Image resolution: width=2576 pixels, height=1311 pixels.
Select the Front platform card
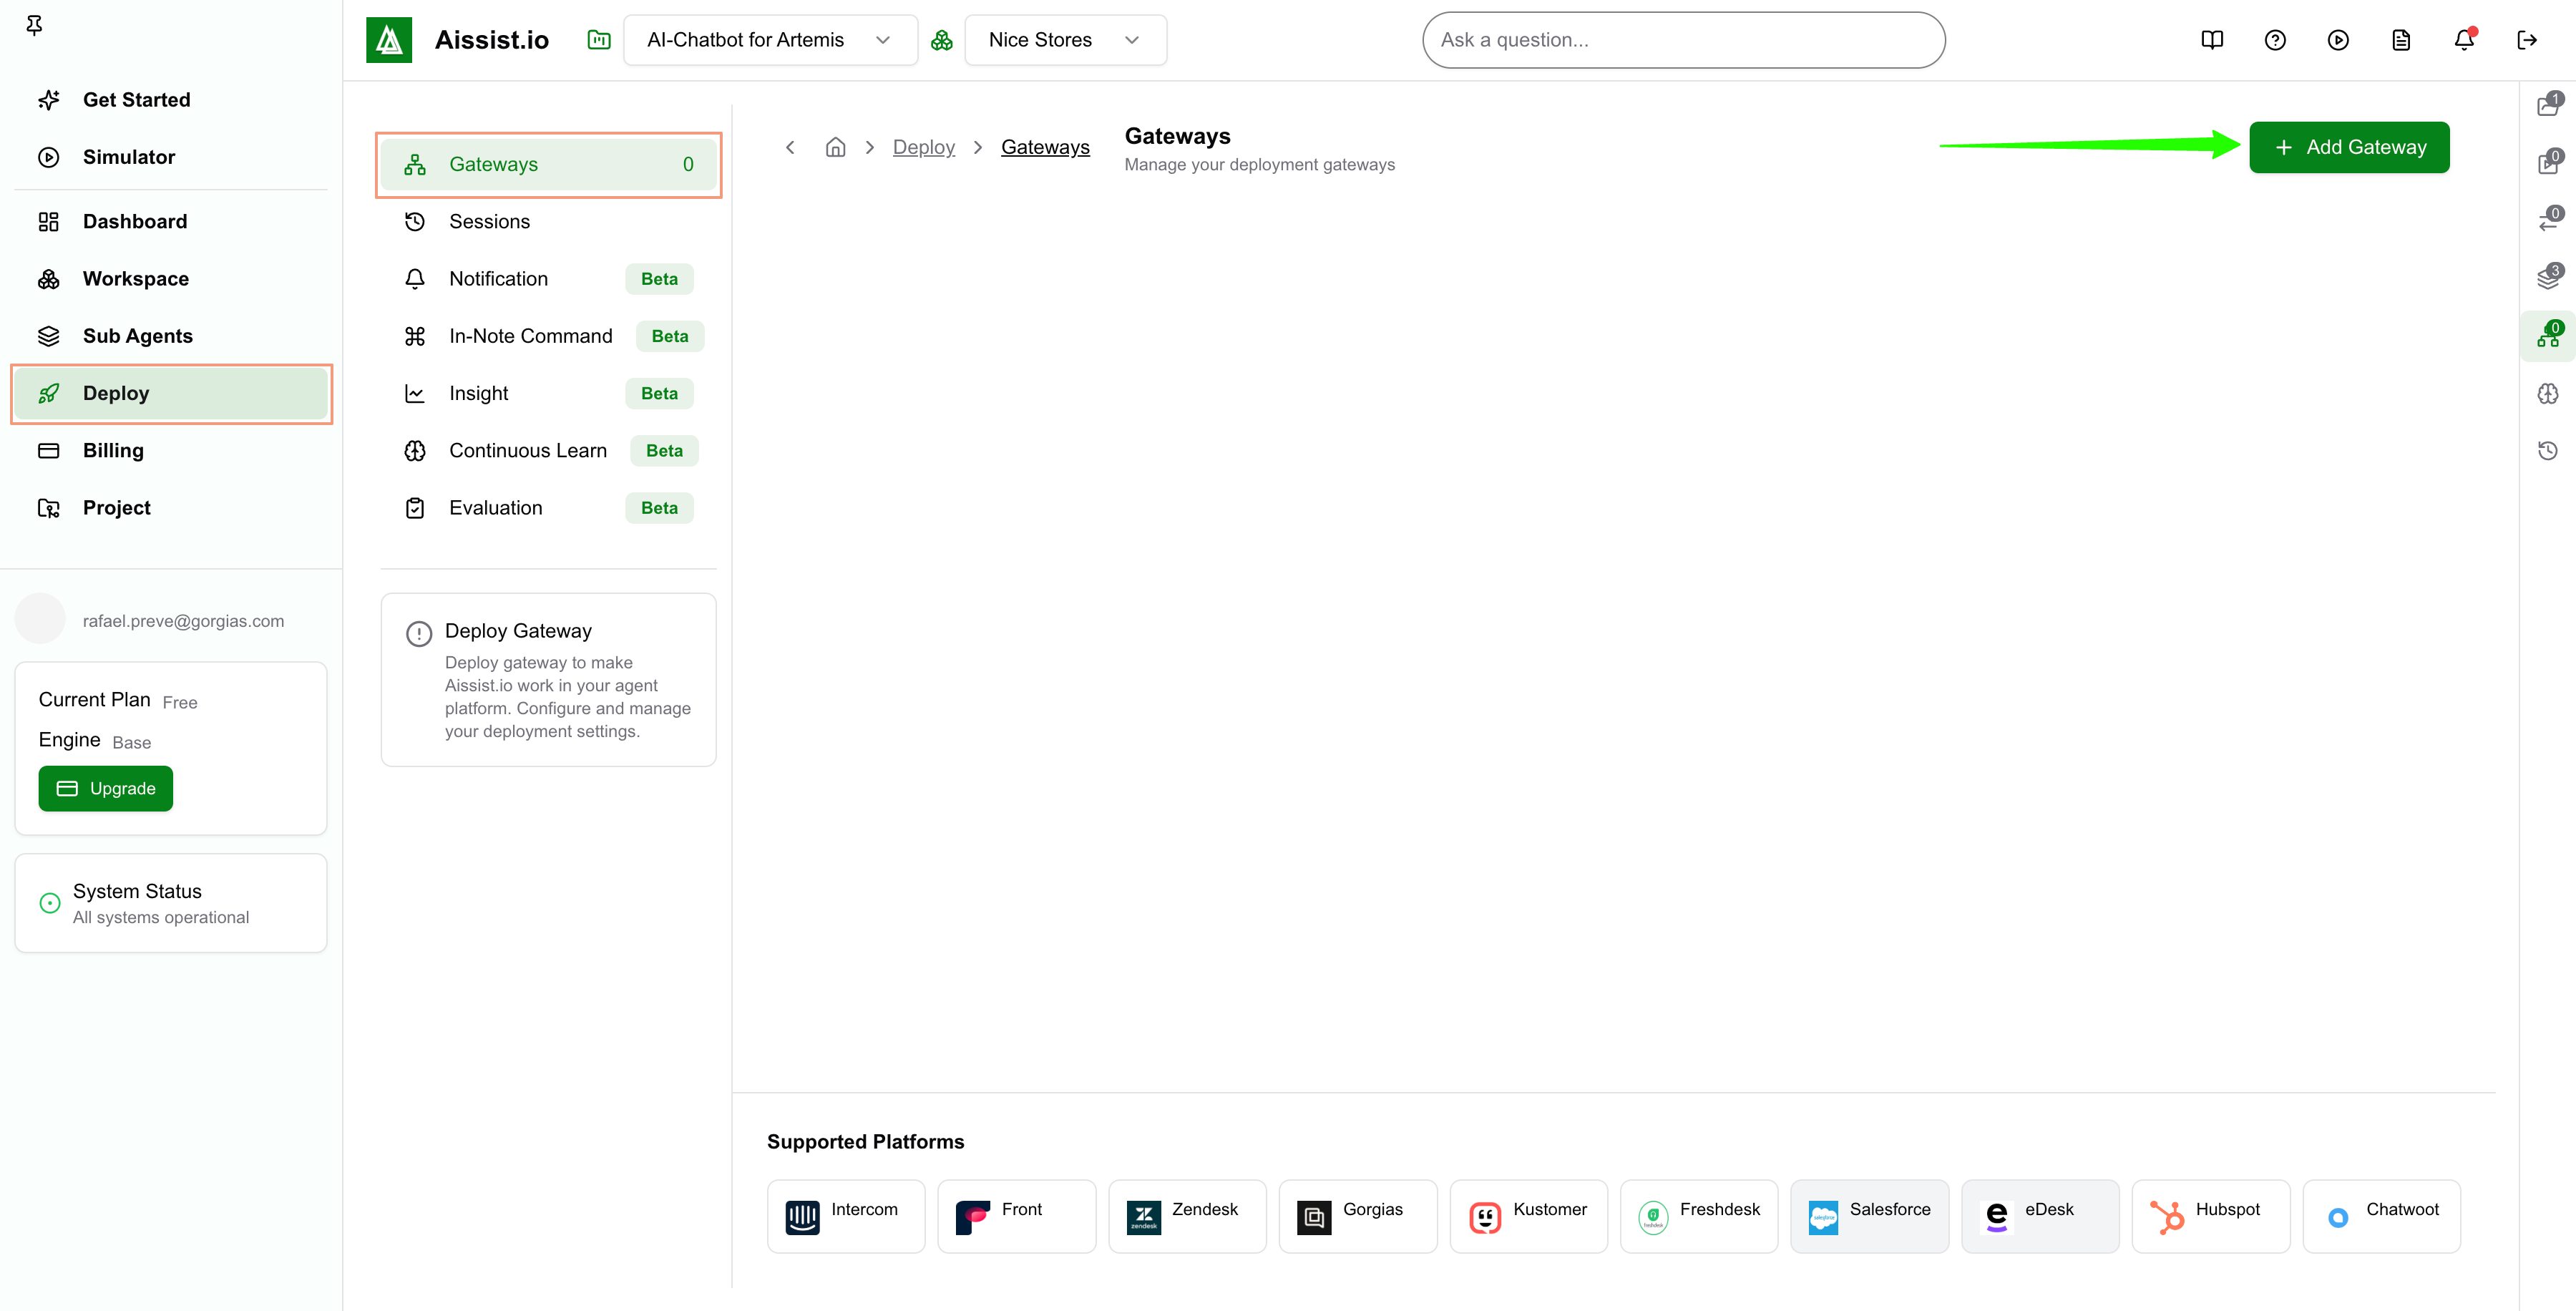pos(1016,1215)
